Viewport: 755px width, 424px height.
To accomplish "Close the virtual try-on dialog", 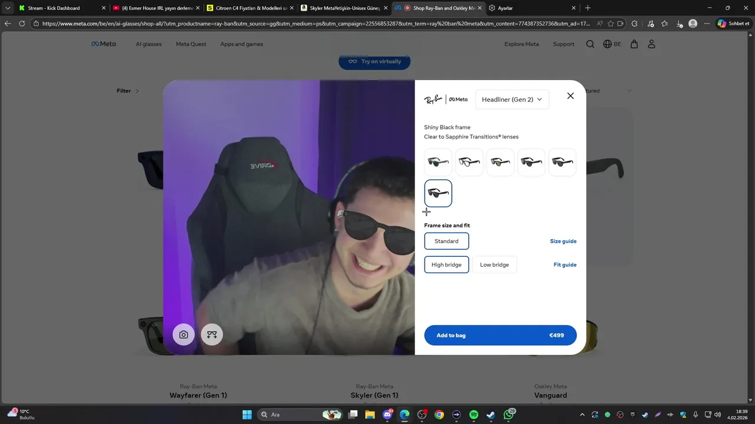I will [x=570, y=96].
